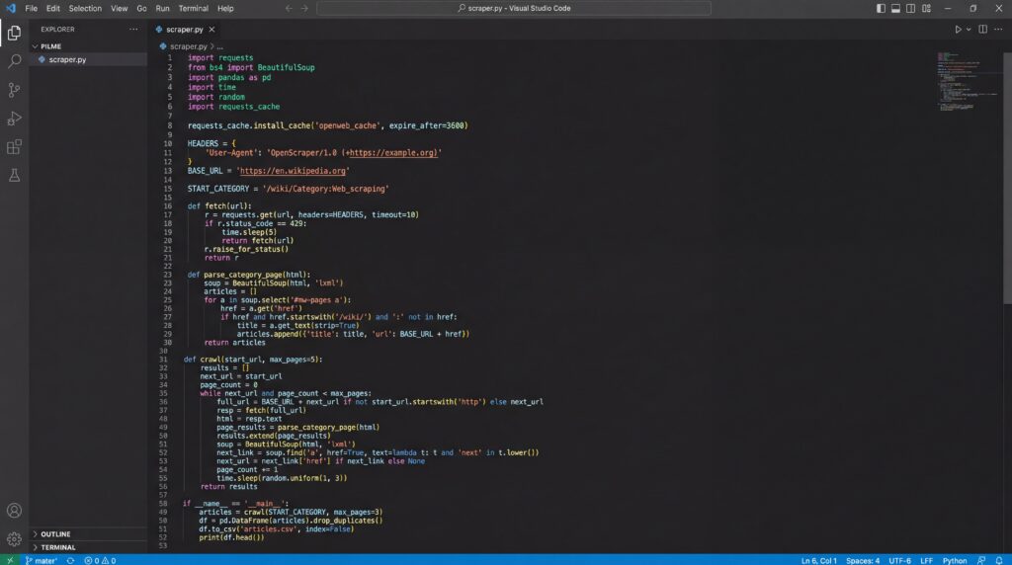
Task: Switch git branch via mater indicator
Action: point(42,560)
